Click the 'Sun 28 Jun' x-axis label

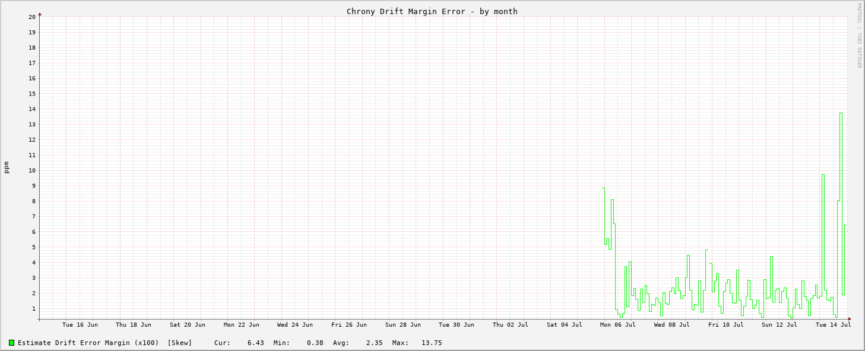click(403, 324)
